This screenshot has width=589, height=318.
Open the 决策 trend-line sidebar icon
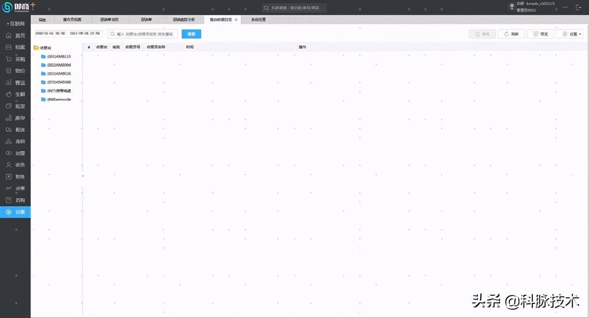8,189
